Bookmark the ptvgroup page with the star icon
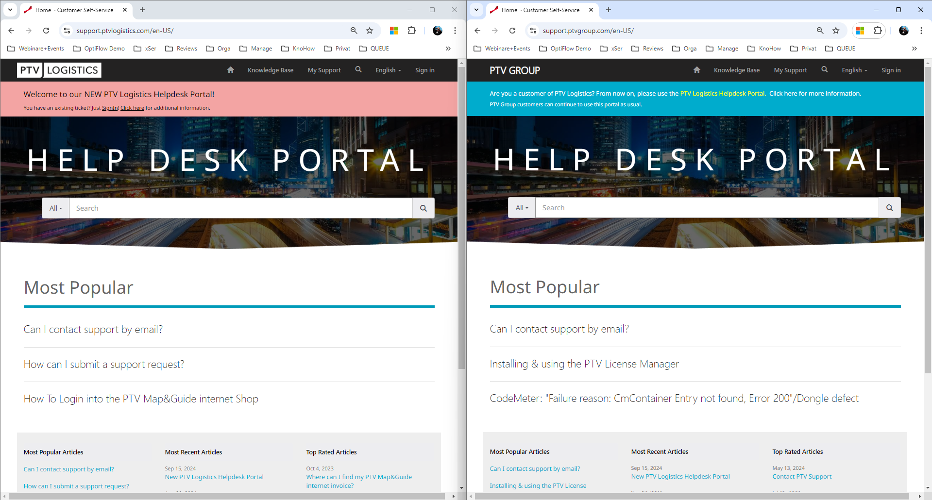Viewport: 932px width, 500px height. (x=836, y=31)
